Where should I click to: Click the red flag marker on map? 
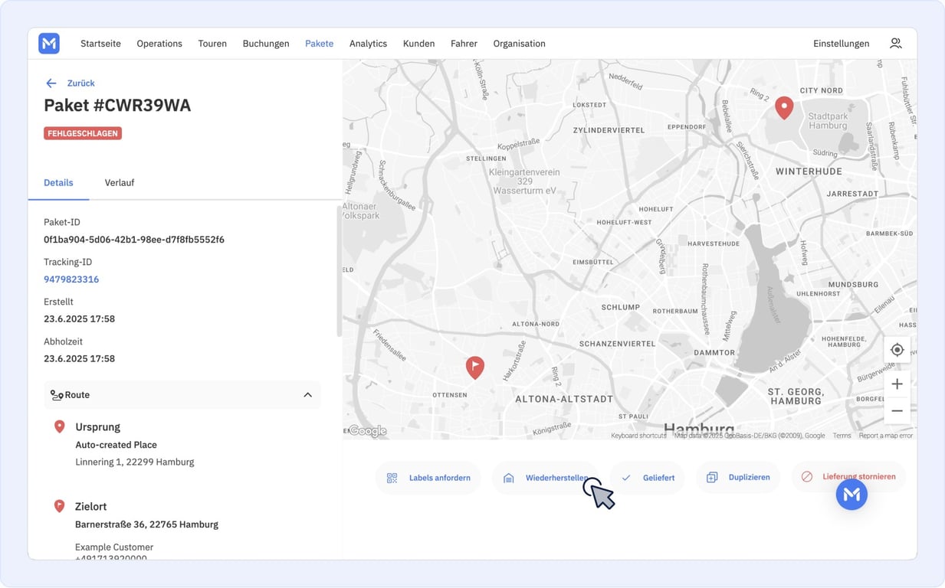pos(475,367)
